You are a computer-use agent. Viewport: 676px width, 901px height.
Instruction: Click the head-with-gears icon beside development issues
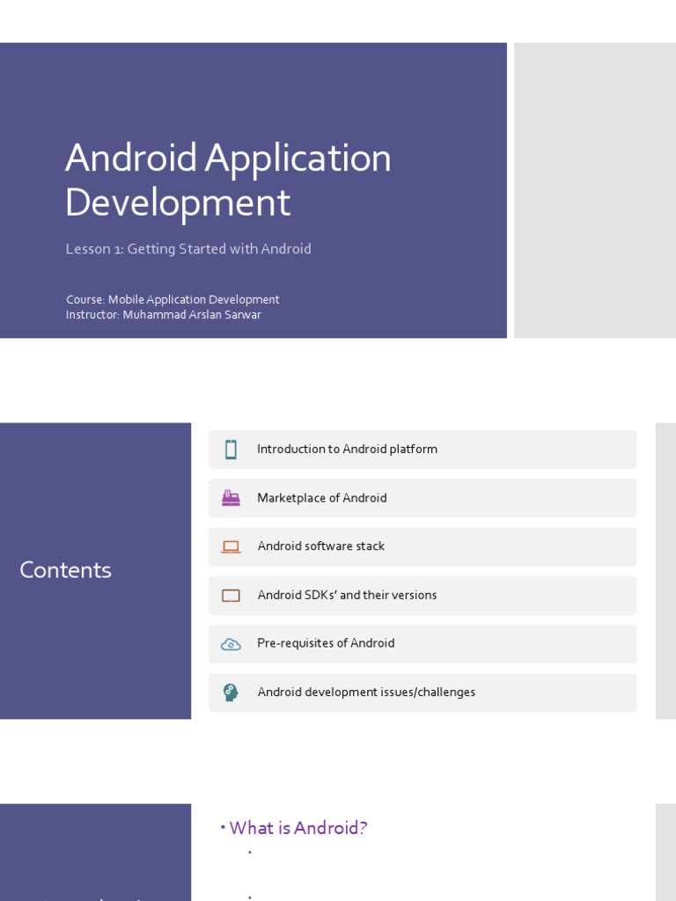[231, 692]
